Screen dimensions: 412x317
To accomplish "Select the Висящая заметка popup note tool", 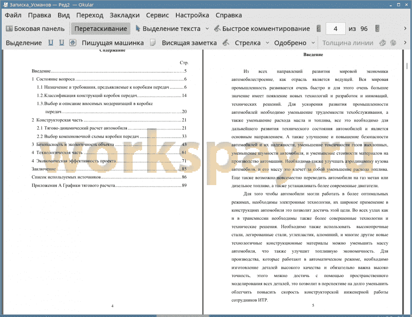I will click(x=189, y=43).
